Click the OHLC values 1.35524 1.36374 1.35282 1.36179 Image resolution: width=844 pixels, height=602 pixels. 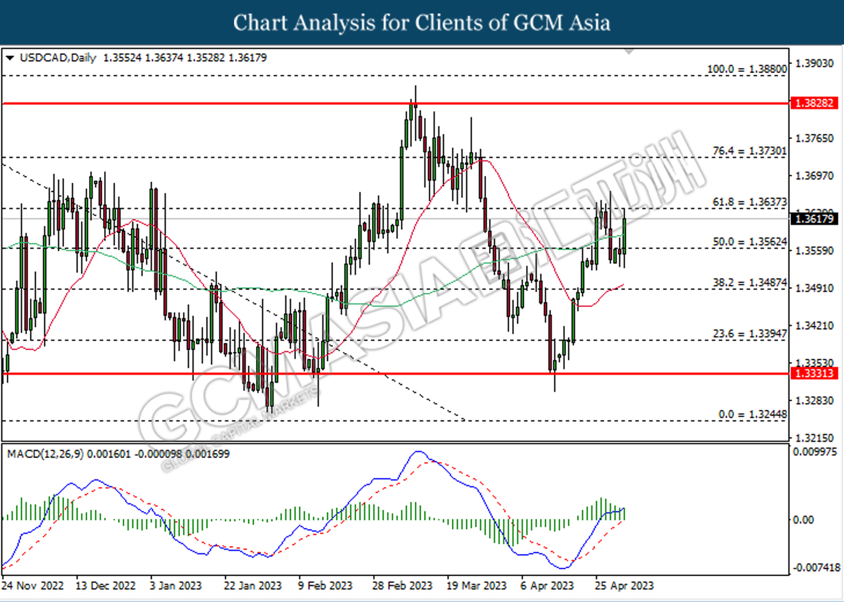(x=185, y=58)
